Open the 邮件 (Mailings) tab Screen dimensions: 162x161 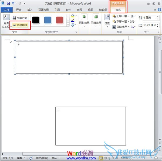click(68, 10)
